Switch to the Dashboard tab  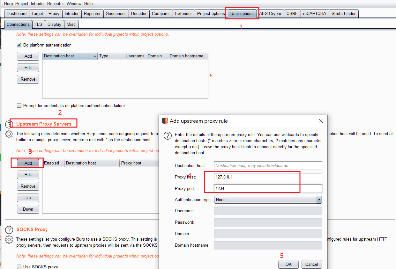17,13
